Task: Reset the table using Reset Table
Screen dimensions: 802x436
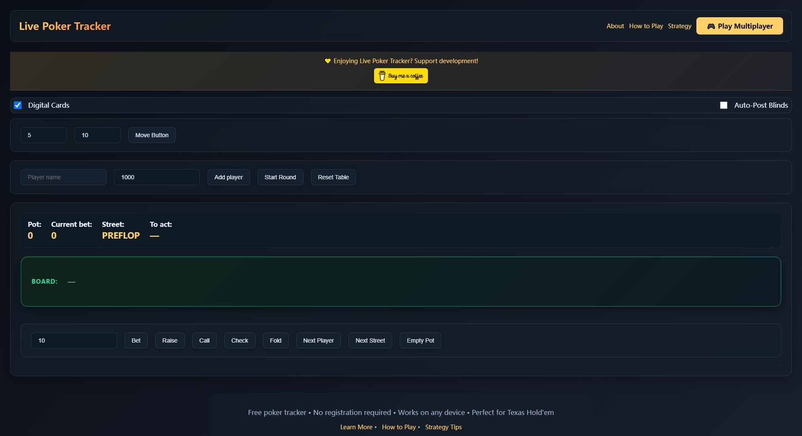Action: 333,177
